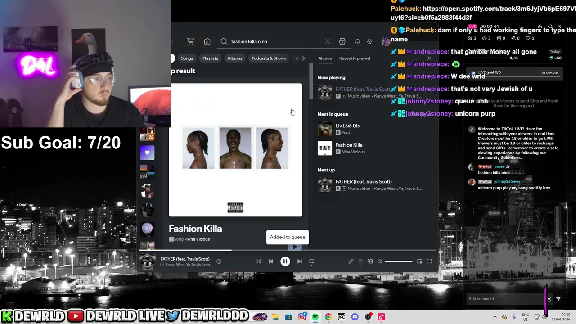This screenshot has width=576, height=324.
Task: Open the Fashion Killa album cover result
Action: [x=235, y=150]
